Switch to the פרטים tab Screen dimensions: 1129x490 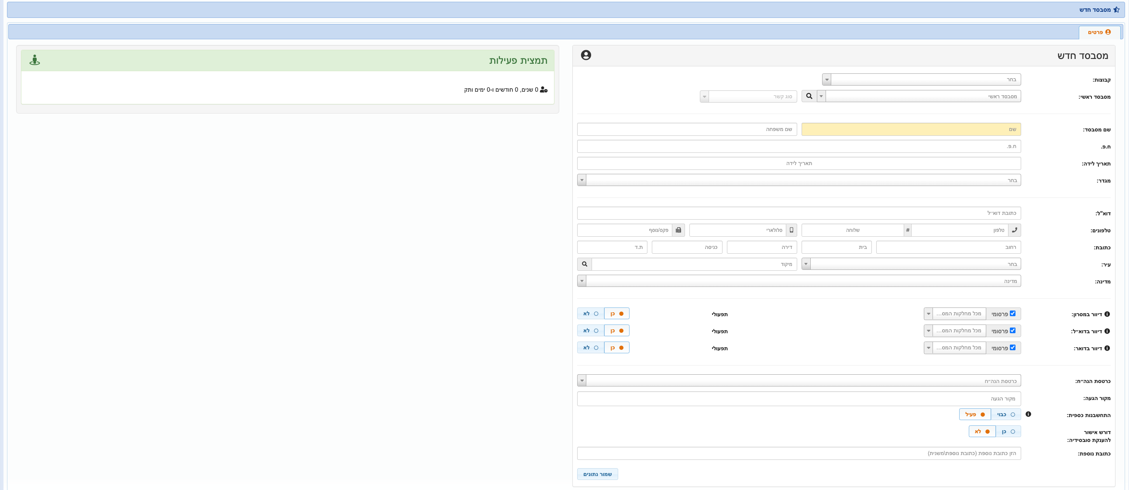click(1099, 32)
